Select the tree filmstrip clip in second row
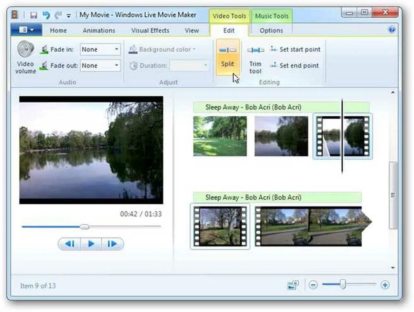Viewport: 414px width, 312px height. pos(220,226)
